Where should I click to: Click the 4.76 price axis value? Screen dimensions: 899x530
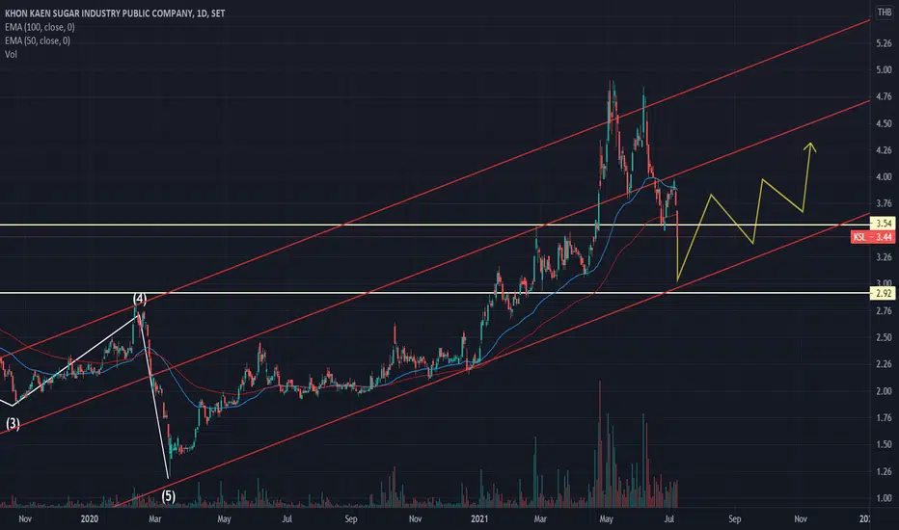(884, 96)
